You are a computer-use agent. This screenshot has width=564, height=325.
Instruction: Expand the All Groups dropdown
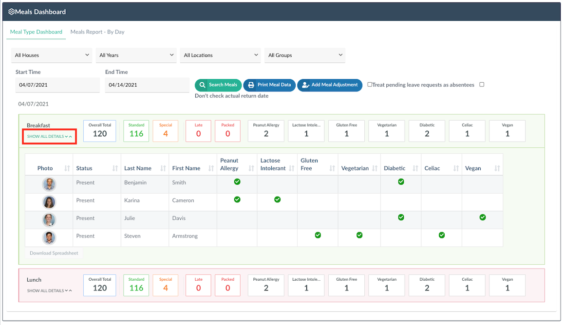click(304, 55)
